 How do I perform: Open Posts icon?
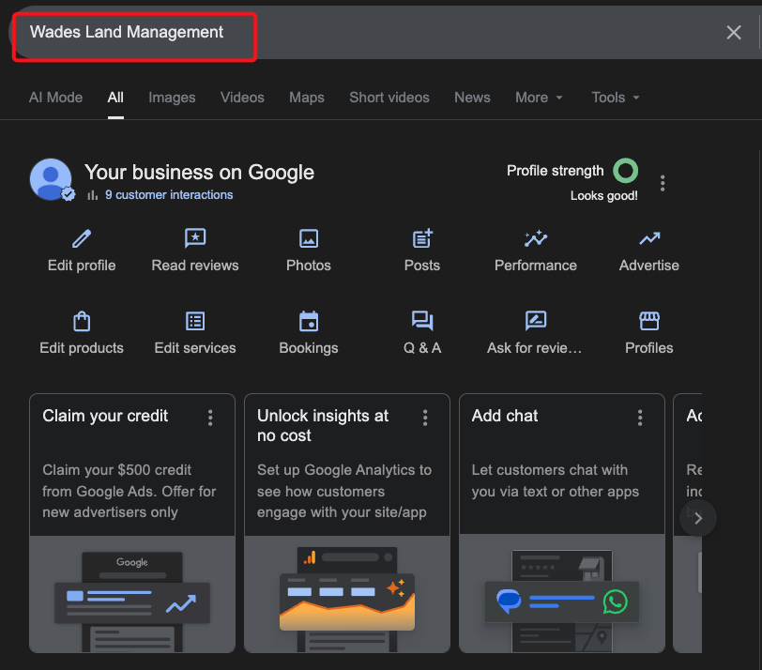[422, 239]
